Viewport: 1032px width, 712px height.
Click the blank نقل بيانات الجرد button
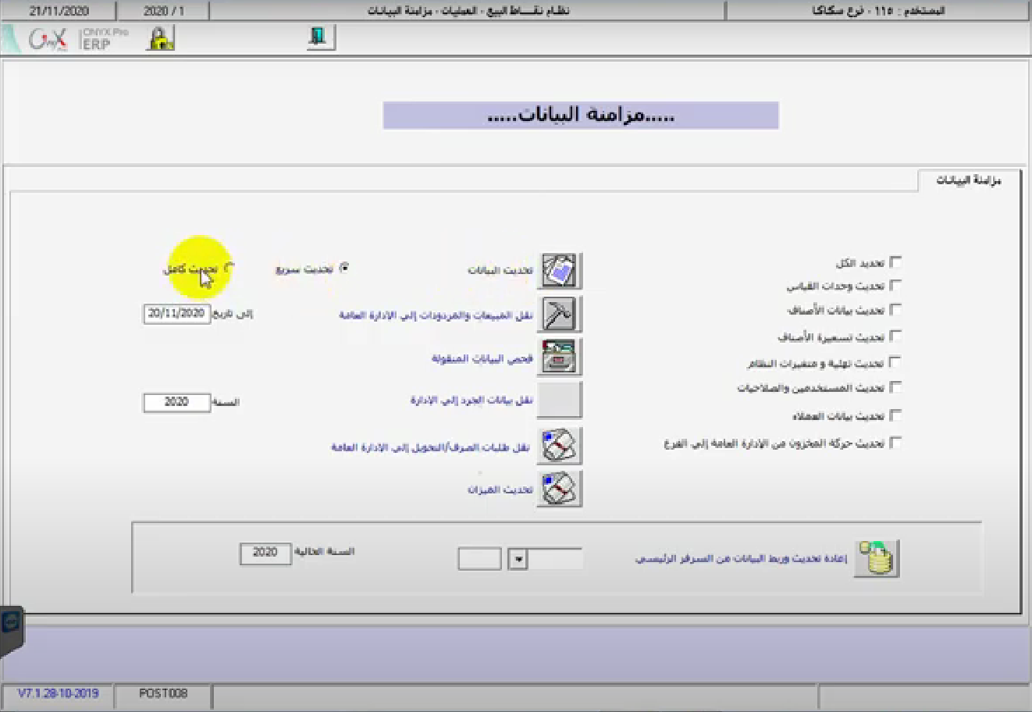pyautogui.click(x=559, y=400)
